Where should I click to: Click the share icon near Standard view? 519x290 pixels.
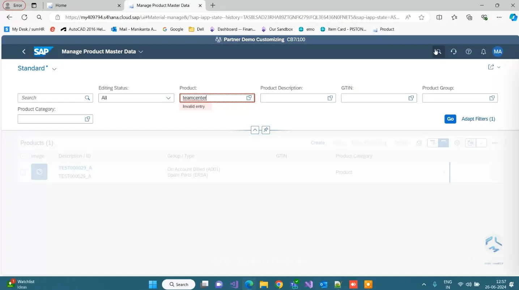(x=491, y=67)
